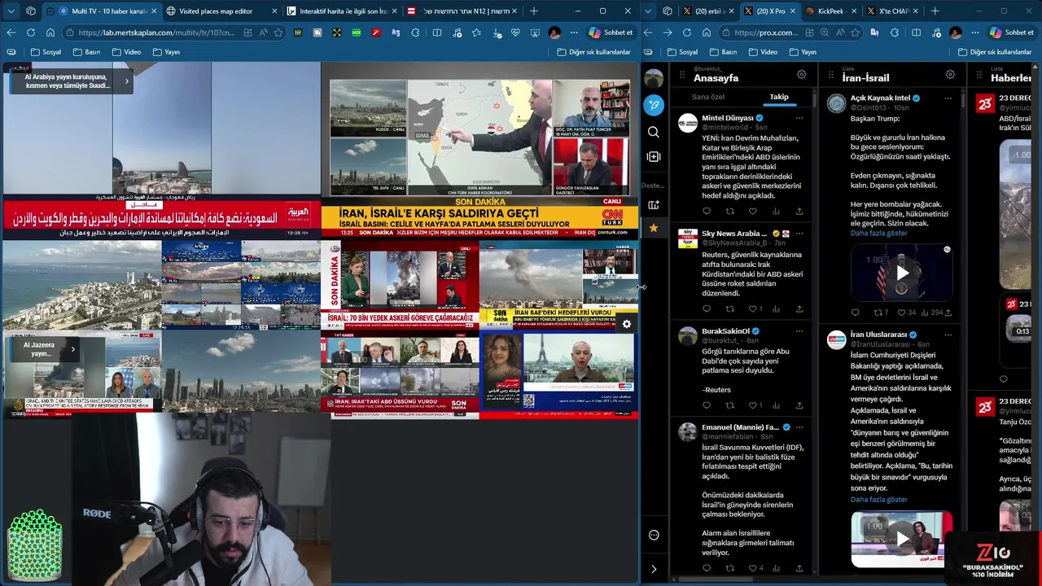Open more options on İran Uluslararası post
The image size is (1042, 586).
coord(948,335)
